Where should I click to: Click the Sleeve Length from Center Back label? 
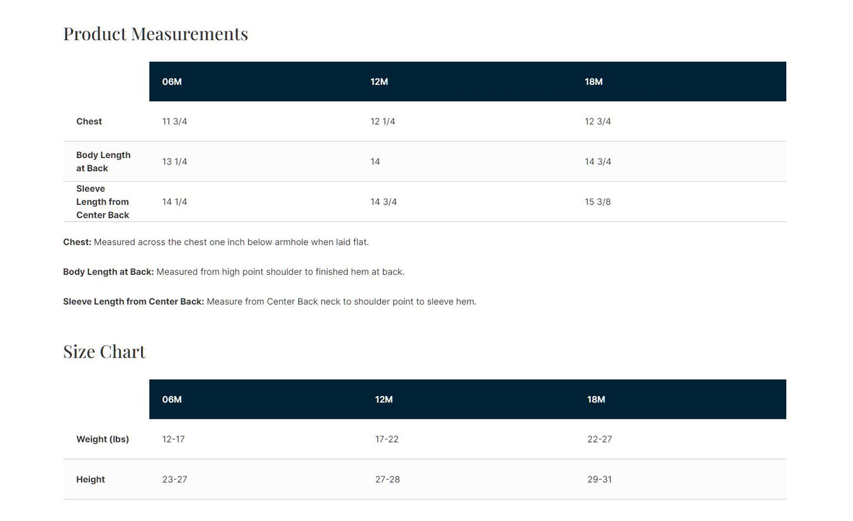tap(103, 202)
